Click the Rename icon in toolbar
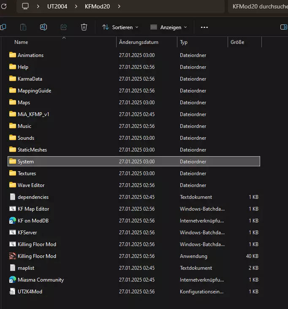This screenshot has width=288, height=309. tap(43, 27)
